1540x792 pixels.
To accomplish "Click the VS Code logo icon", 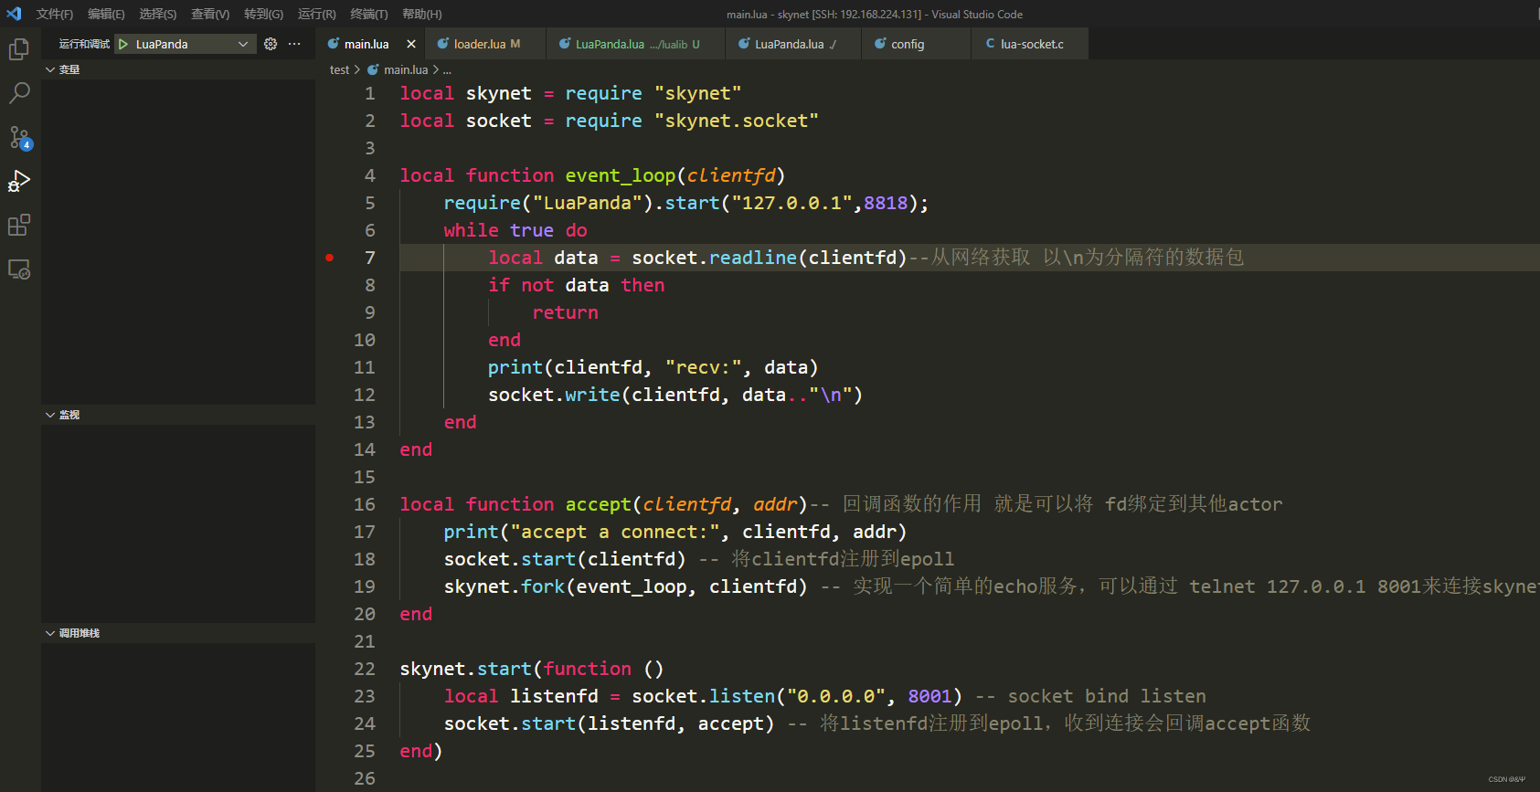I will point(14,14).
